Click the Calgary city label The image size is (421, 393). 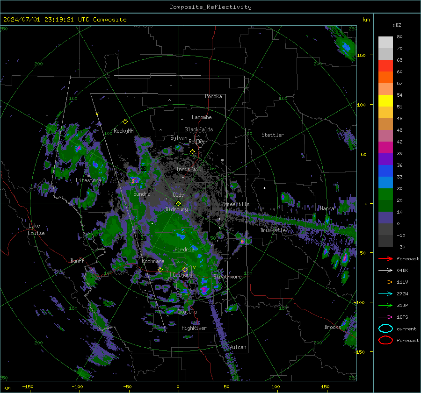[x=182, y=275]
